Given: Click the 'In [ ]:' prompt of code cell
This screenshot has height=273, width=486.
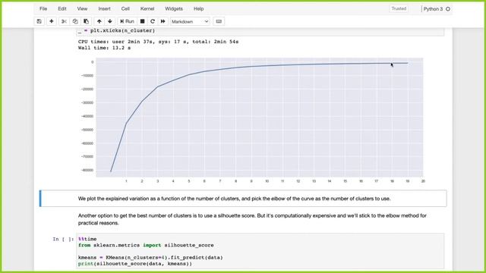Looking at the screenshot, I should point(63,239).
